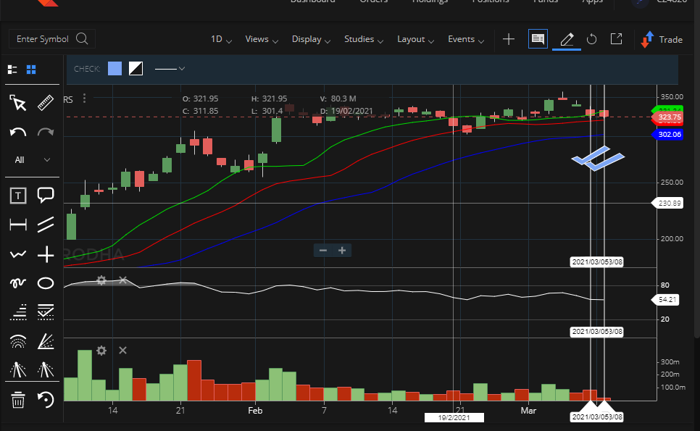Open the Layout menu

pyautogui.click(x=416, y=39)
